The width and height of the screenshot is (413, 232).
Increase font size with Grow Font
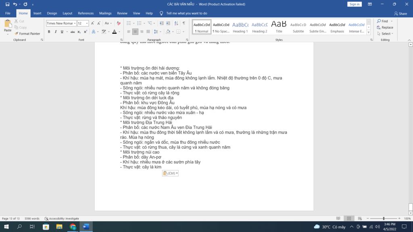pyautogui.click(x=92, y=23)
